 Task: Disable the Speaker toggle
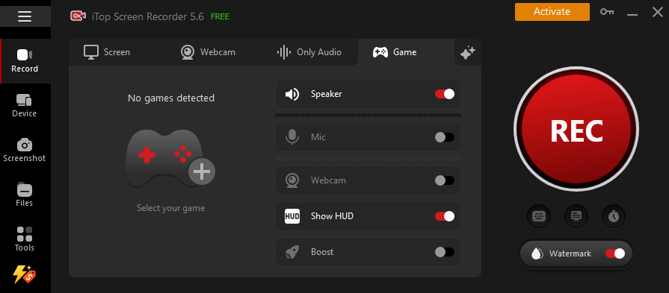pos(445,94)
